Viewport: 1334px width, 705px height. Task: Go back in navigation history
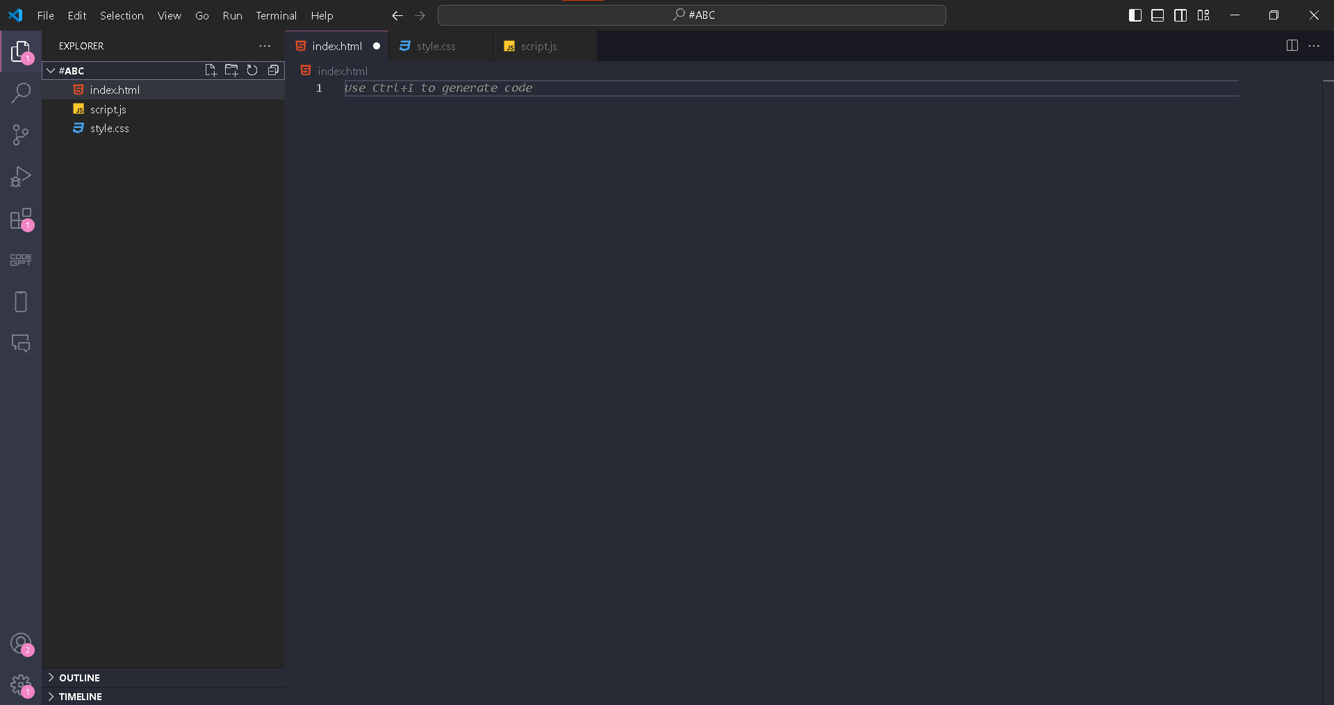tap(397, 15)
